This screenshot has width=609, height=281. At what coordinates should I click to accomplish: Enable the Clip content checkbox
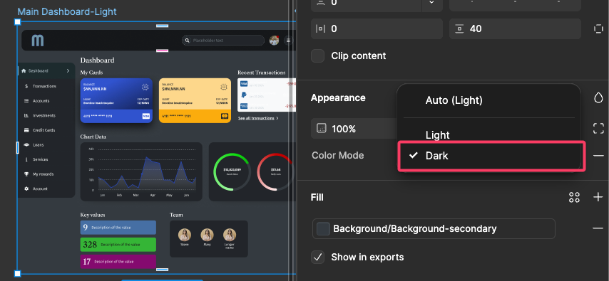(x=318, y=55)
